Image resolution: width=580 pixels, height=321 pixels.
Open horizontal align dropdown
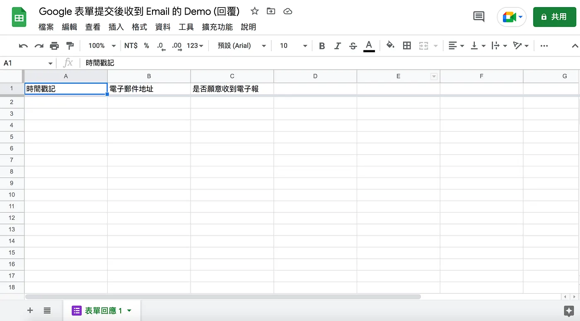pos(456,46)
